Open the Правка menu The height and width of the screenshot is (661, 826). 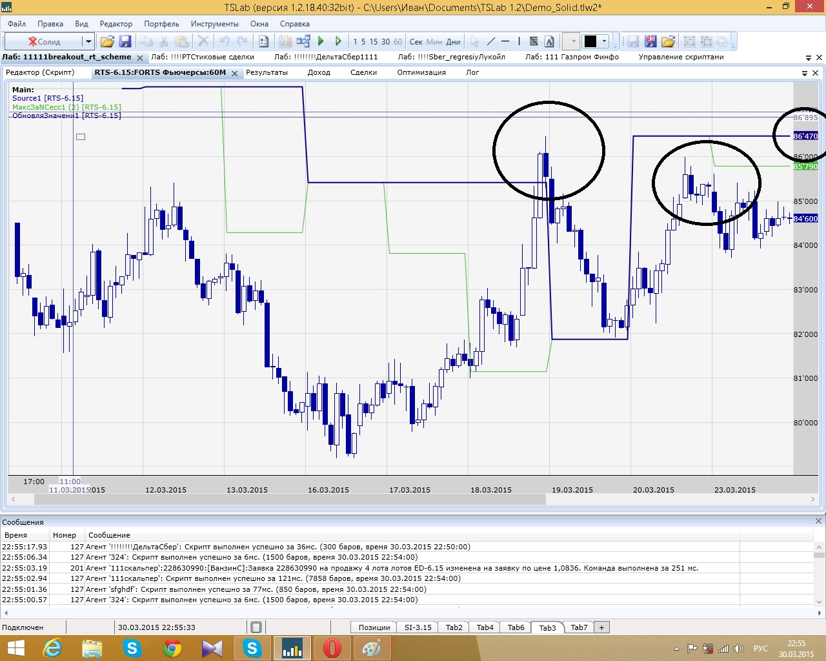(x=50, y=24)
